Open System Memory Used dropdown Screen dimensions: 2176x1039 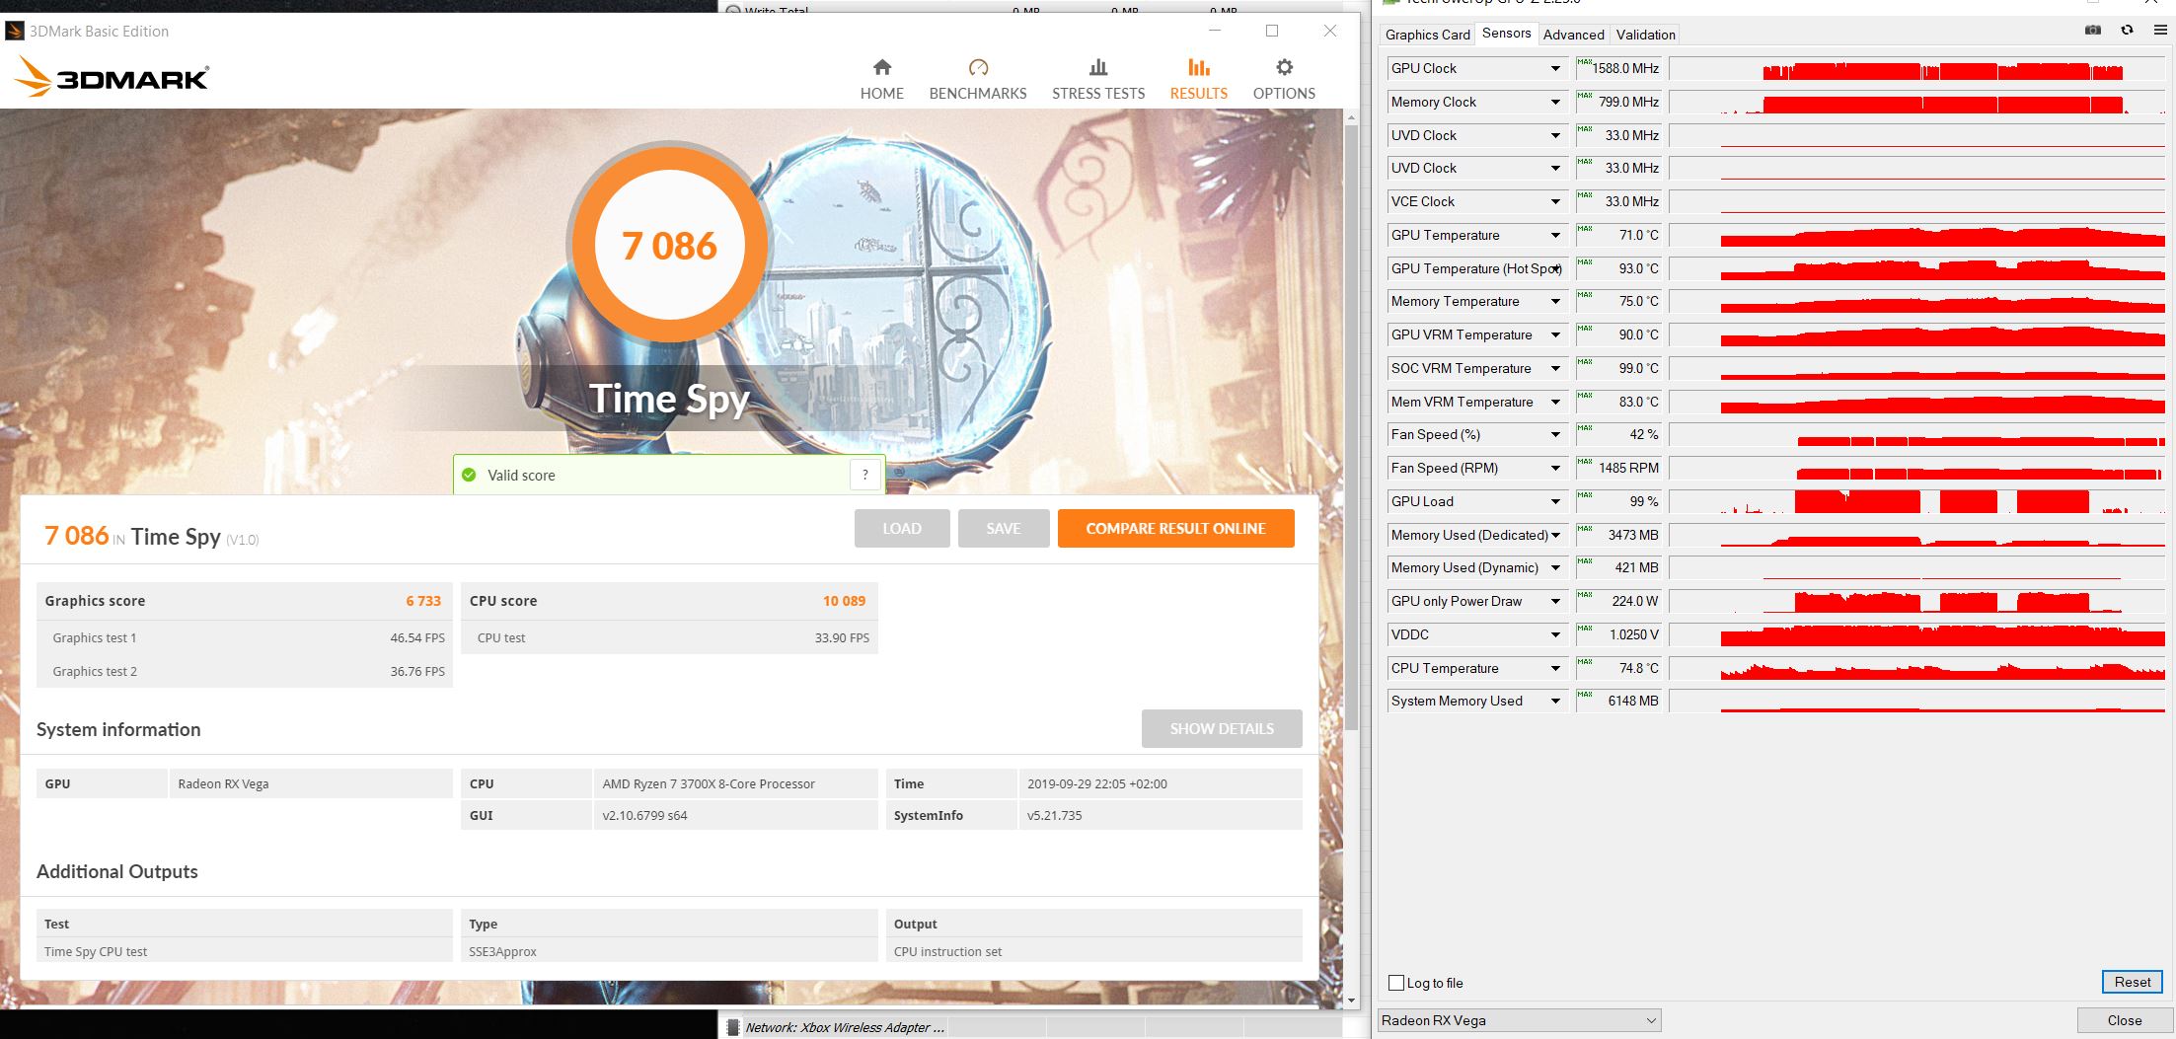[x=1555, y=701]
